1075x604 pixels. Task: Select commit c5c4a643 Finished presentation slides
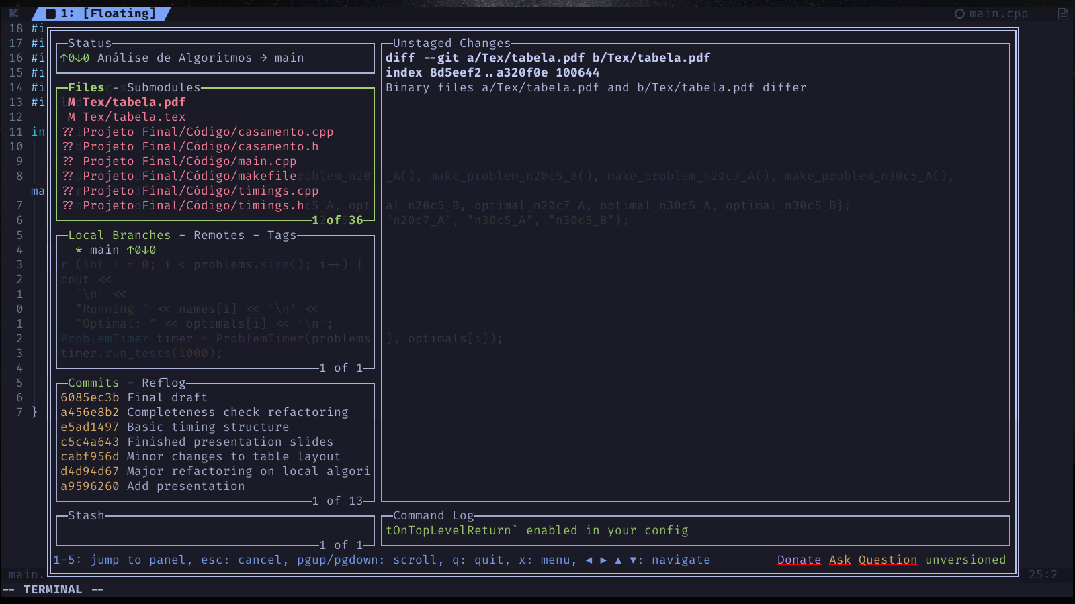click(196, 442)
